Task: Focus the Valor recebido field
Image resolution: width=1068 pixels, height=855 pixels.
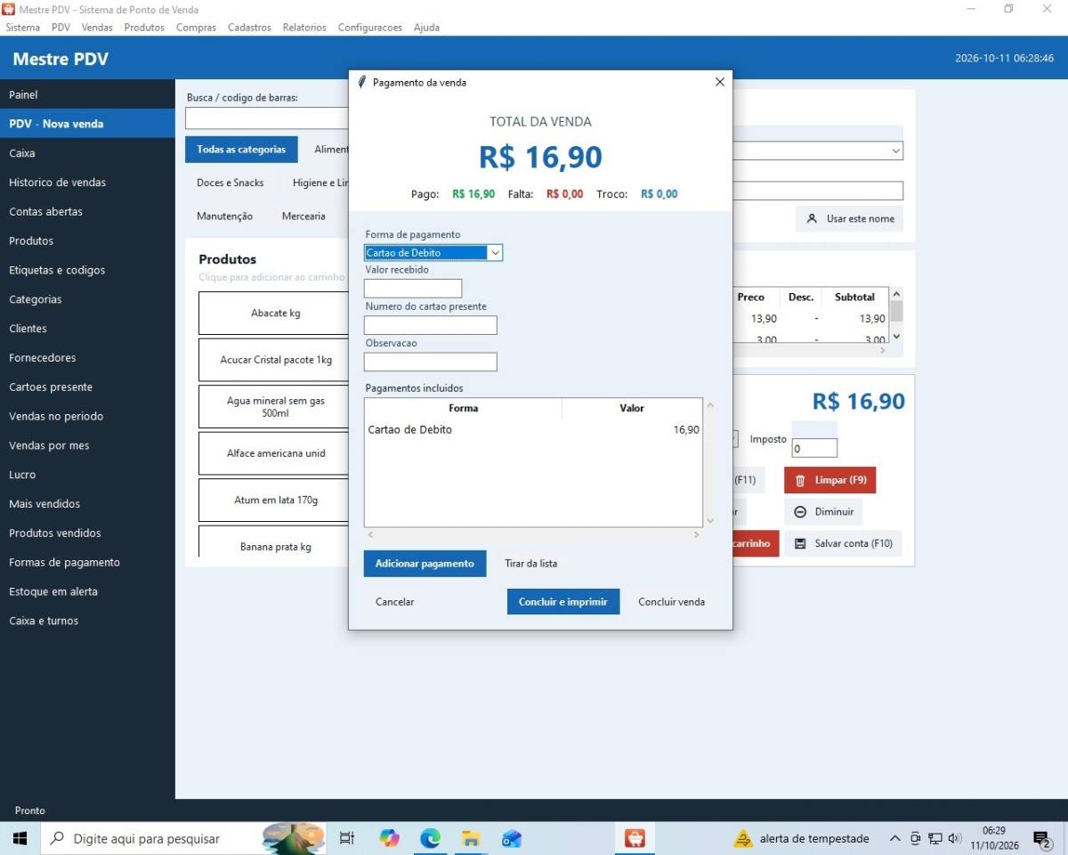Action: (413, 289)
